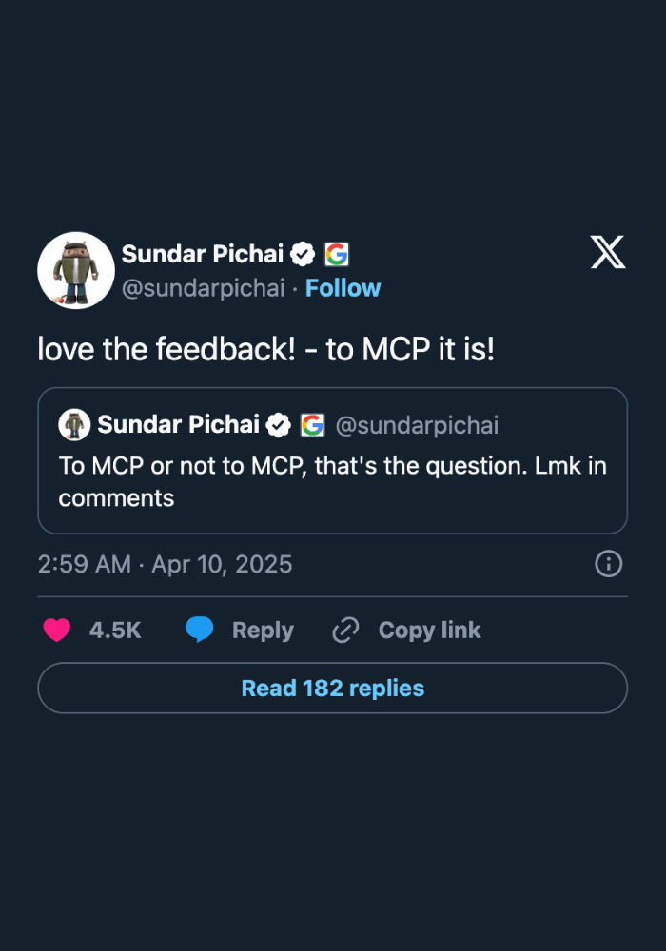Click the pink heart like icon
The image size is (666, 951).
(57, 630)
